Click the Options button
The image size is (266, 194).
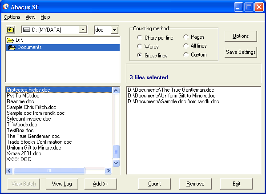tap(241, 36)
